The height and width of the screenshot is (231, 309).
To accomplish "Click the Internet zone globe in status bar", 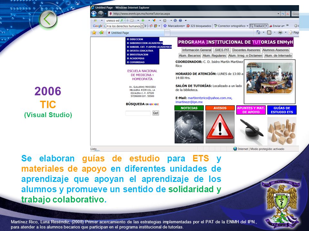I will (235, 149).
